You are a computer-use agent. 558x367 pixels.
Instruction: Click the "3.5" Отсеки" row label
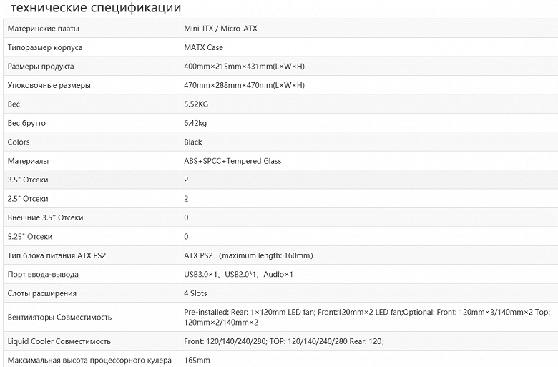pyautogui.click(x=28, y=180)
